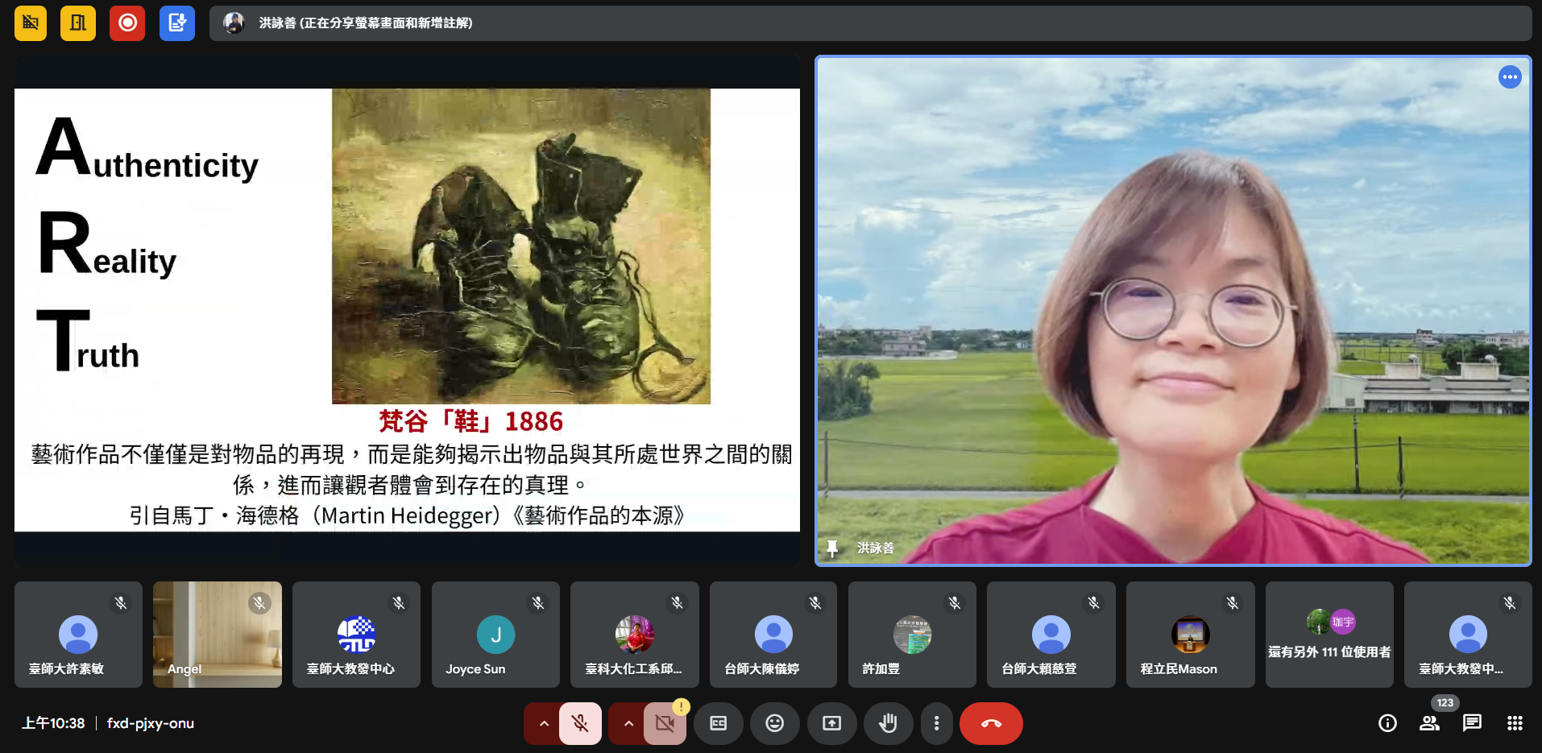Click 洪詠善 avatar in presenter banner

(x=234, y=23)
